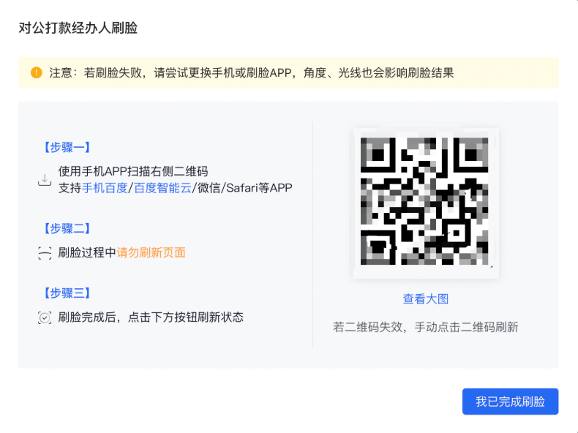Click the 【步骤三】 heading
The height and width of the screenshot is (433, 578).
pos(67,293)
